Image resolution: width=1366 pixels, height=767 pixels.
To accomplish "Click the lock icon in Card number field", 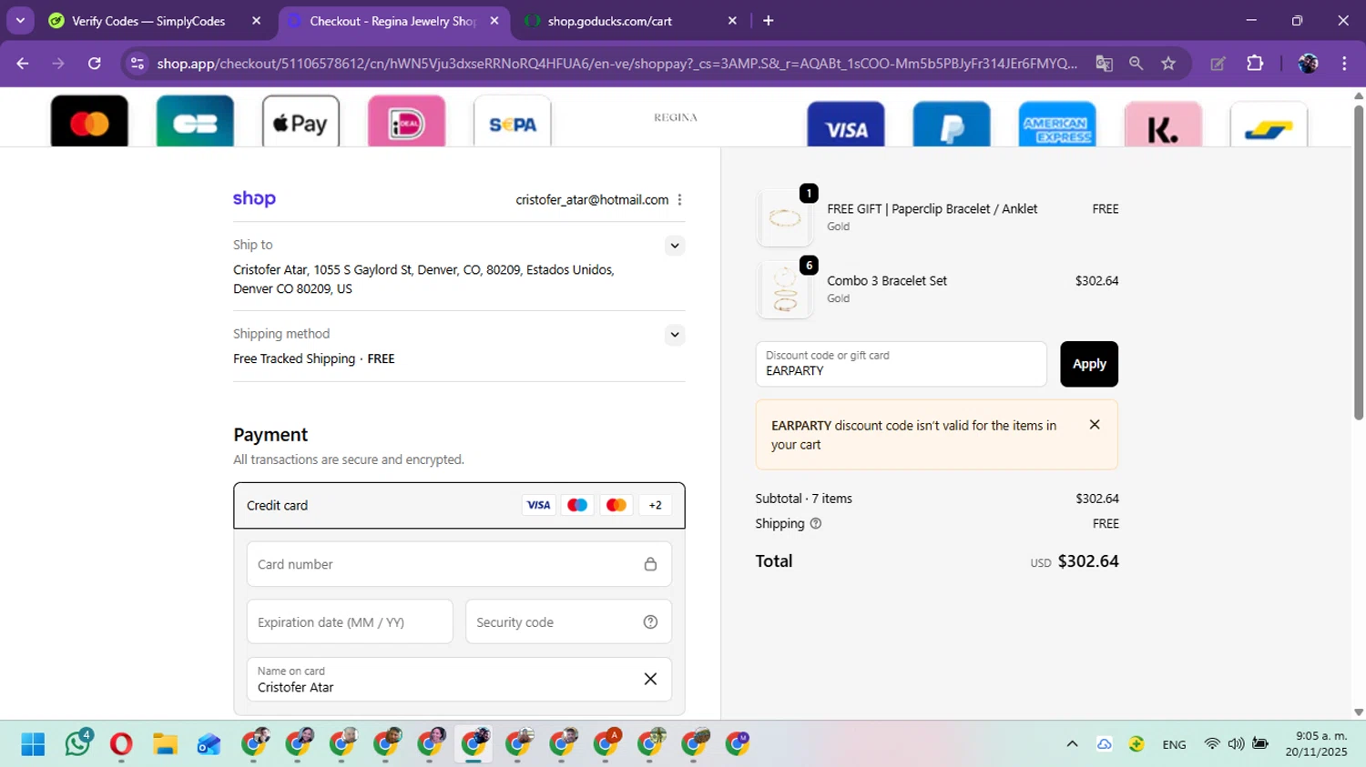I will [x=650, y=564].
